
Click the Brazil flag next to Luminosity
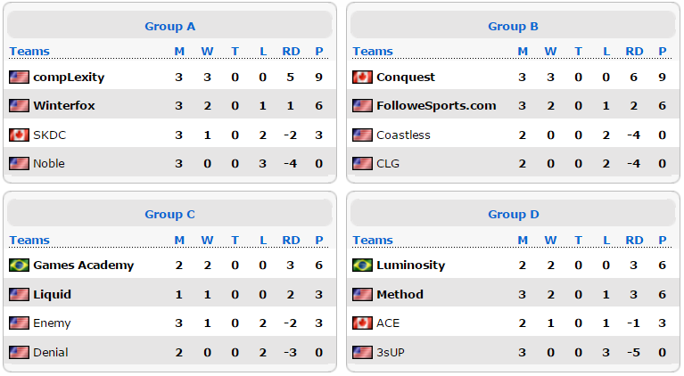362,265
